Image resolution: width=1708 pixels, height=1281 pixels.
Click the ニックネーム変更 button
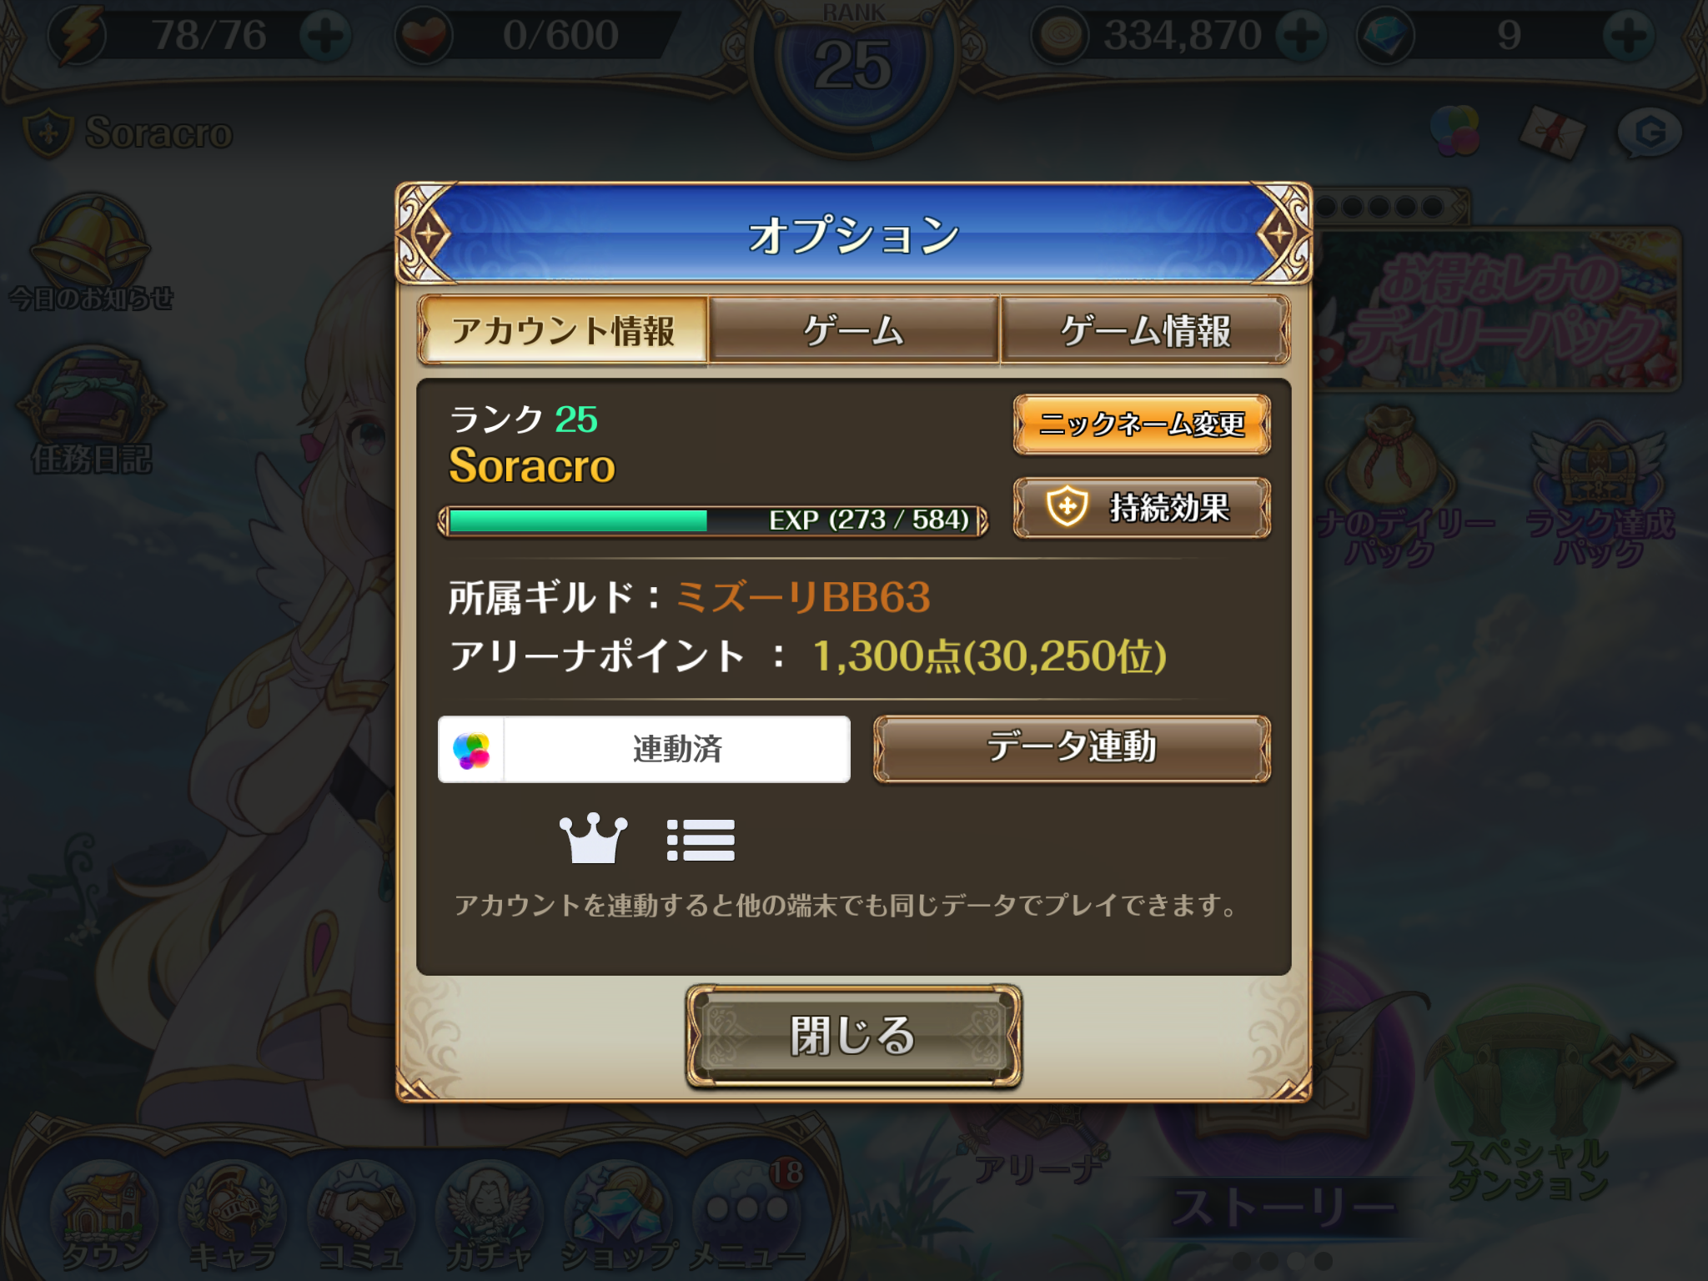pos(1142,424)
